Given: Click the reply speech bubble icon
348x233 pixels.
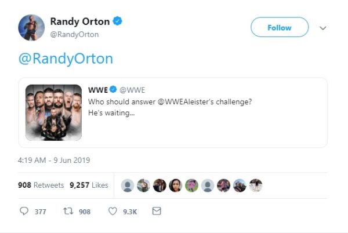Looking at the screenshot, I should click(x=24, y=212).
